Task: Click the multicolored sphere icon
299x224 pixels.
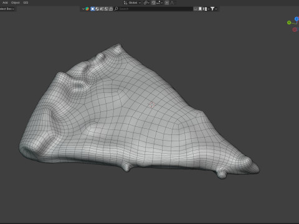Action: pos(87,9)
